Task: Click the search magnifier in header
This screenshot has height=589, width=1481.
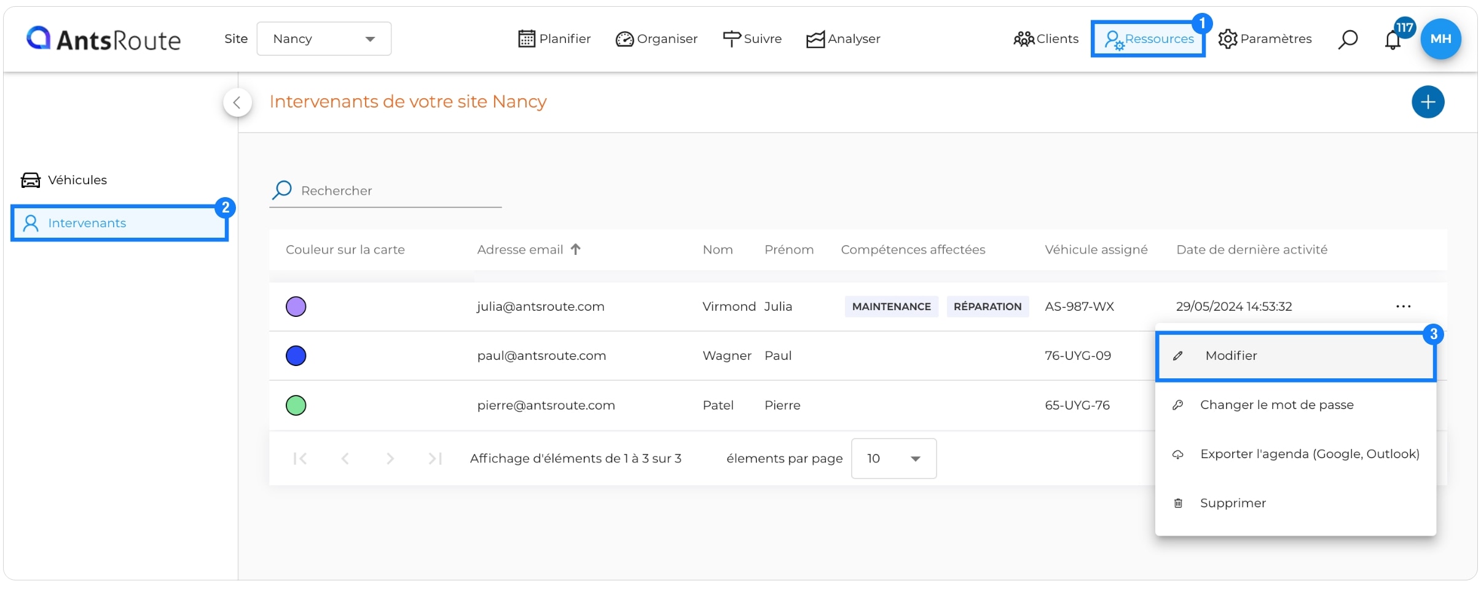Action: [1348, 39]
